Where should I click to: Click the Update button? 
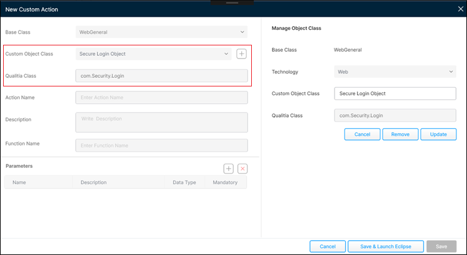pyautogui.click(x=438, y=134)
